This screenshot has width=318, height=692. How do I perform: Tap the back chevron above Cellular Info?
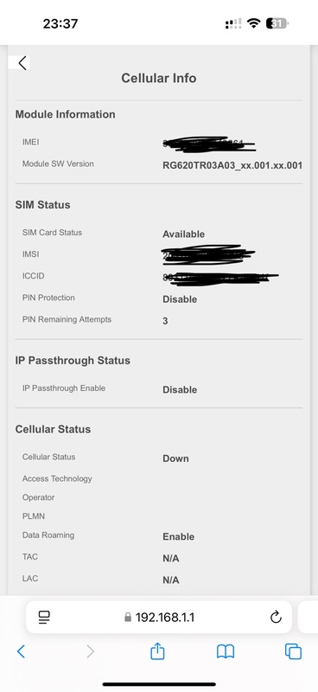22,62
